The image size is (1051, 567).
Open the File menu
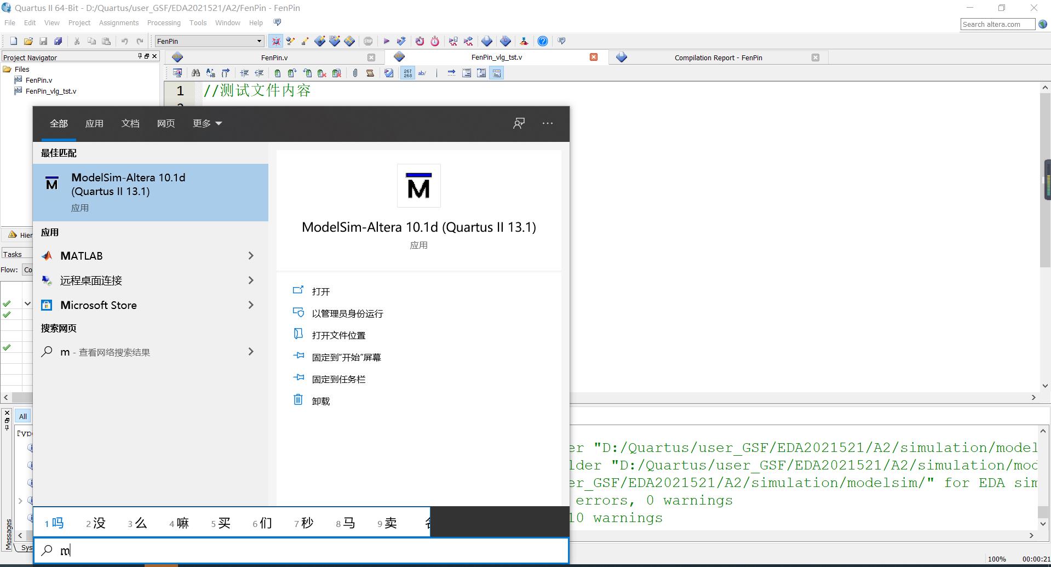click(10, 22)
